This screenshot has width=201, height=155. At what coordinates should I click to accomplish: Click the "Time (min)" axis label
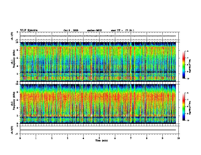point(102,141)
